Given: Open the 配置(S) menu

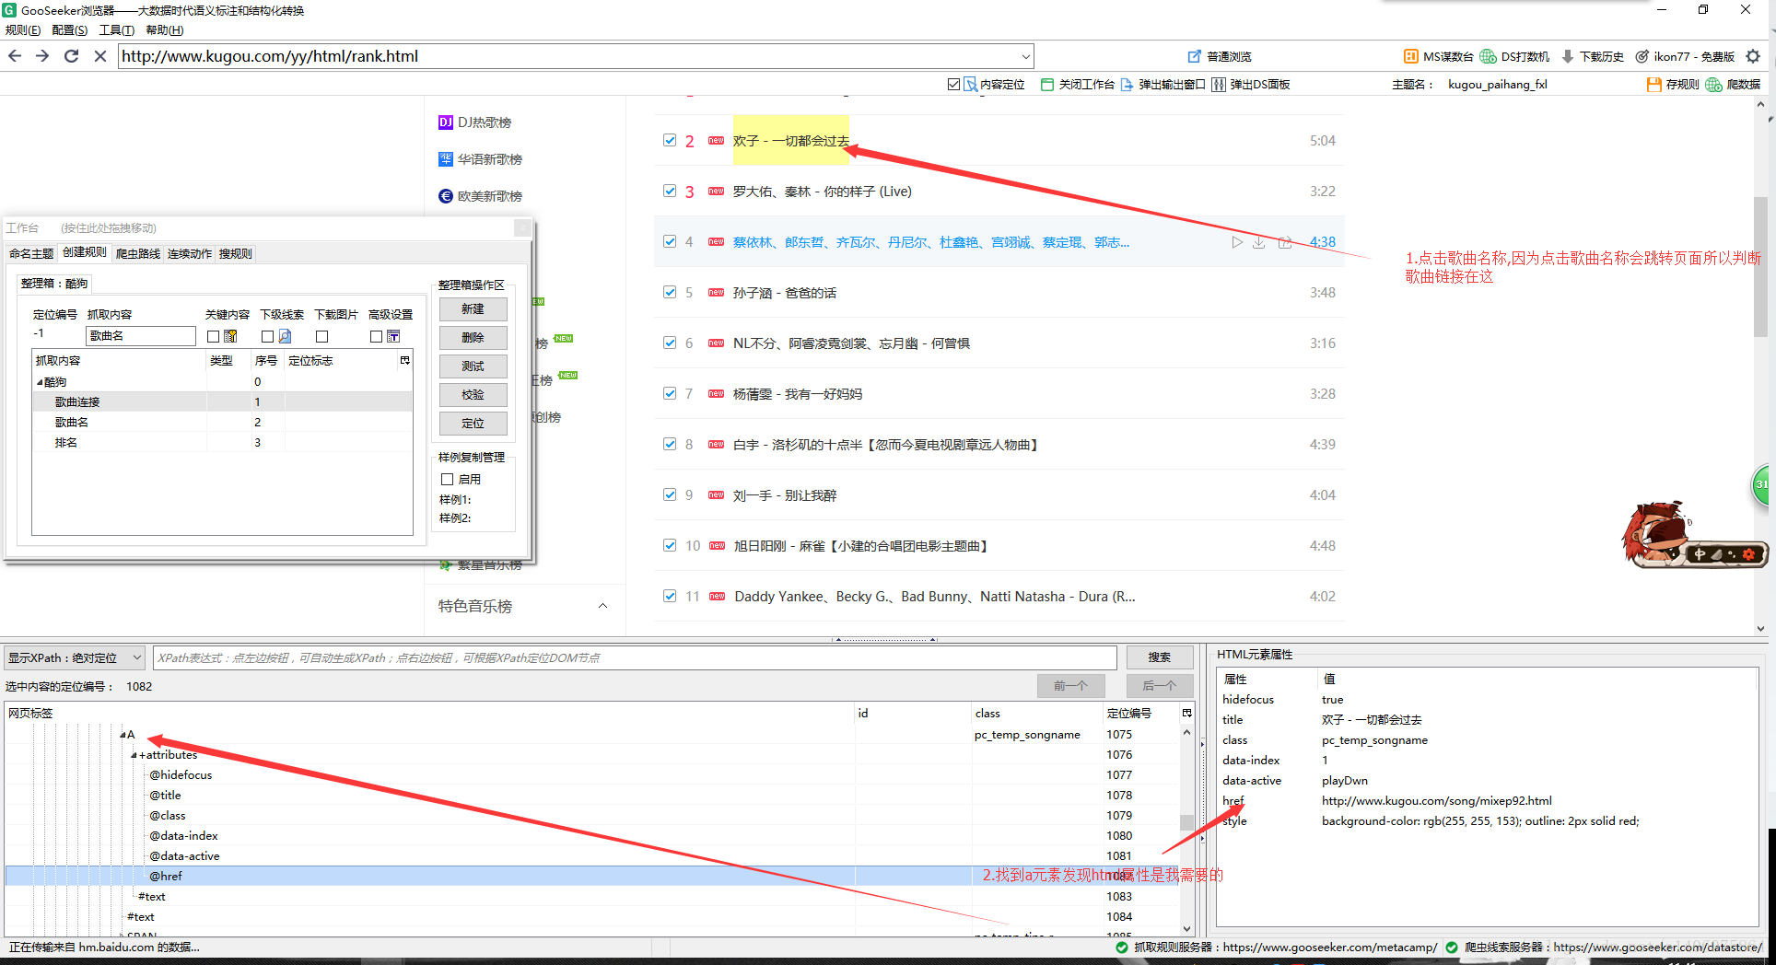Looking at the screenshot, I should (70, 30).
